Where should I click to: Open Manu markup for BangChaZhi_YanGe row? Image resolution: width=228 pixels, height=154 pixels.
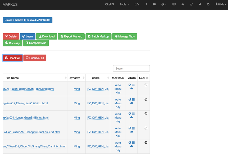(x=118, y=89)
